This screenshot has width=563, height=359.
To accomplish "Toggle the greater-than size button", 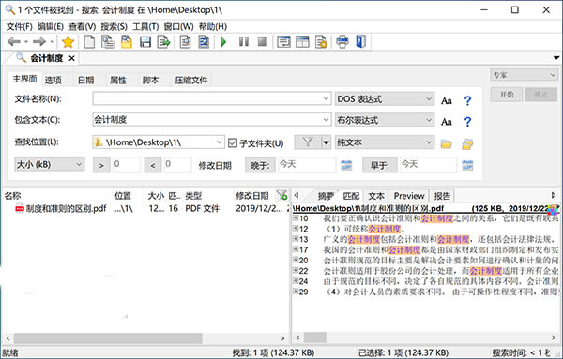I will coord(101,165).
